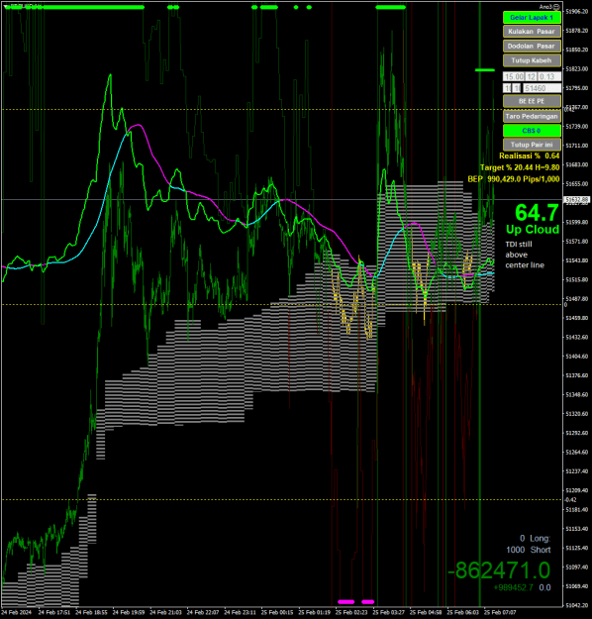Click the 51823.00 price axis label
The image size is (592, 619).
(x=576, y=69)
